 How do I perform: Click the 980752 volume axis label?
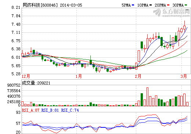[14, 85]
